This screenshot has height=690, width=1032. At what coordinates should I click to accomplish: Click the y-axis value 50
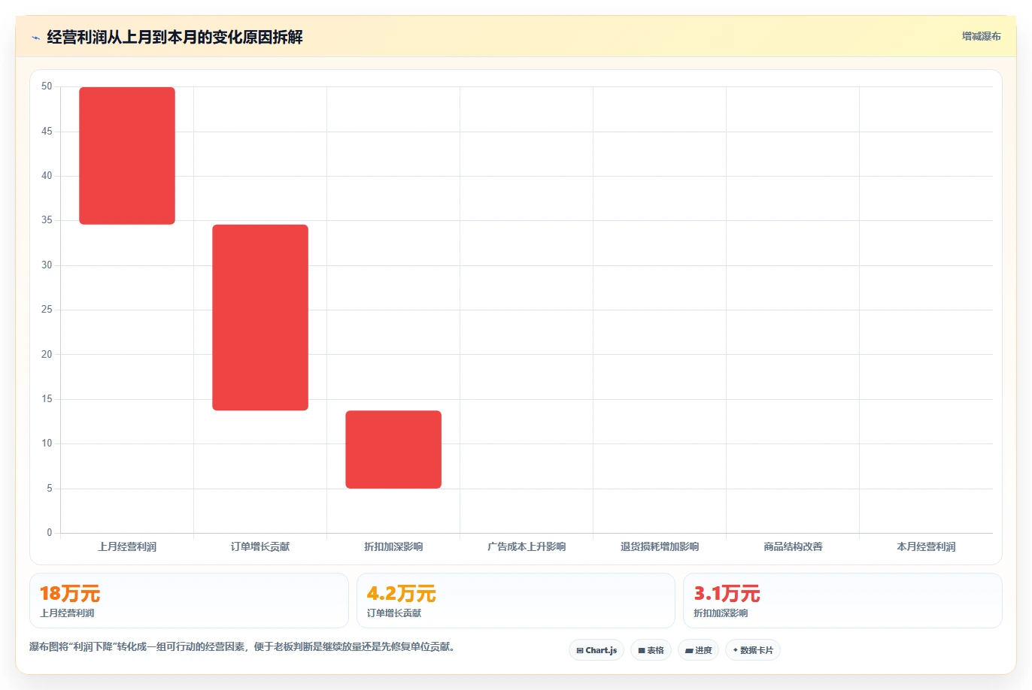tap(47, 86)
